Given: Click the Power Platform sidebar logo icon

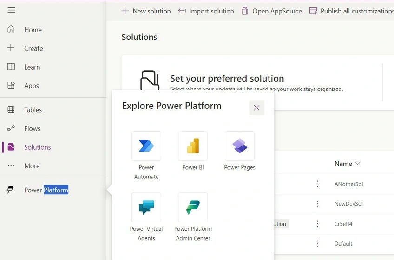Looking at the screenshot, I should (x=10, y=190).
